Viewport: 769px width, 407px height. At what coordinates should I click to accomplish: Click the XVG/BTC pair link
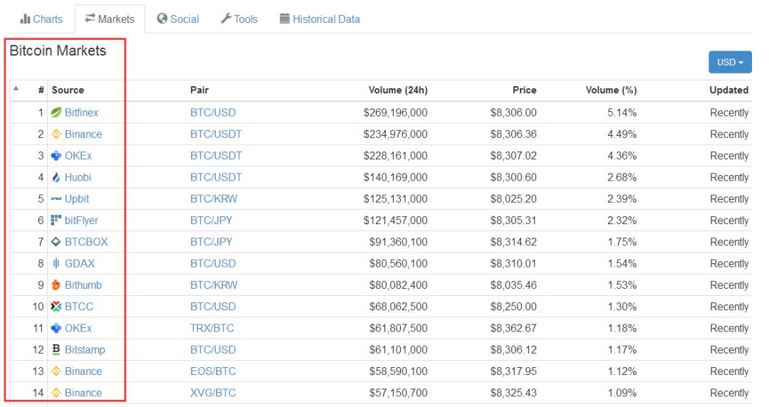coord(213,393)
